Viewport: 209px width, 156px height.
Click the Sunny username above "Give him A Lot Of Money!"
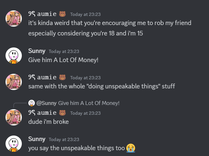[37, 51]
